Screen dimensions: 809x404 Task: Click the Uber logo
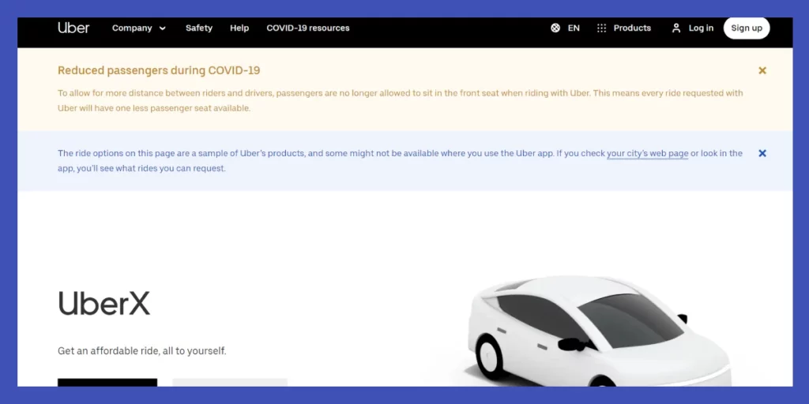(73, 28)
